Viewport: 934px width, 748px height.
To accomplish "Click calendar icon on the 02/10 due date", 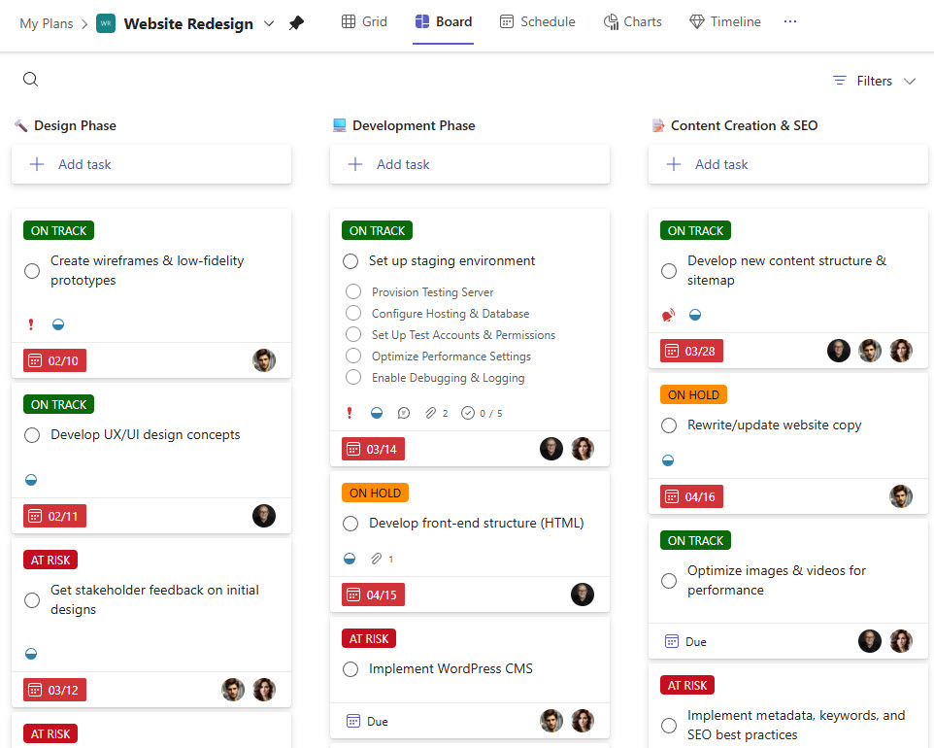I will [x=35, y=360].
